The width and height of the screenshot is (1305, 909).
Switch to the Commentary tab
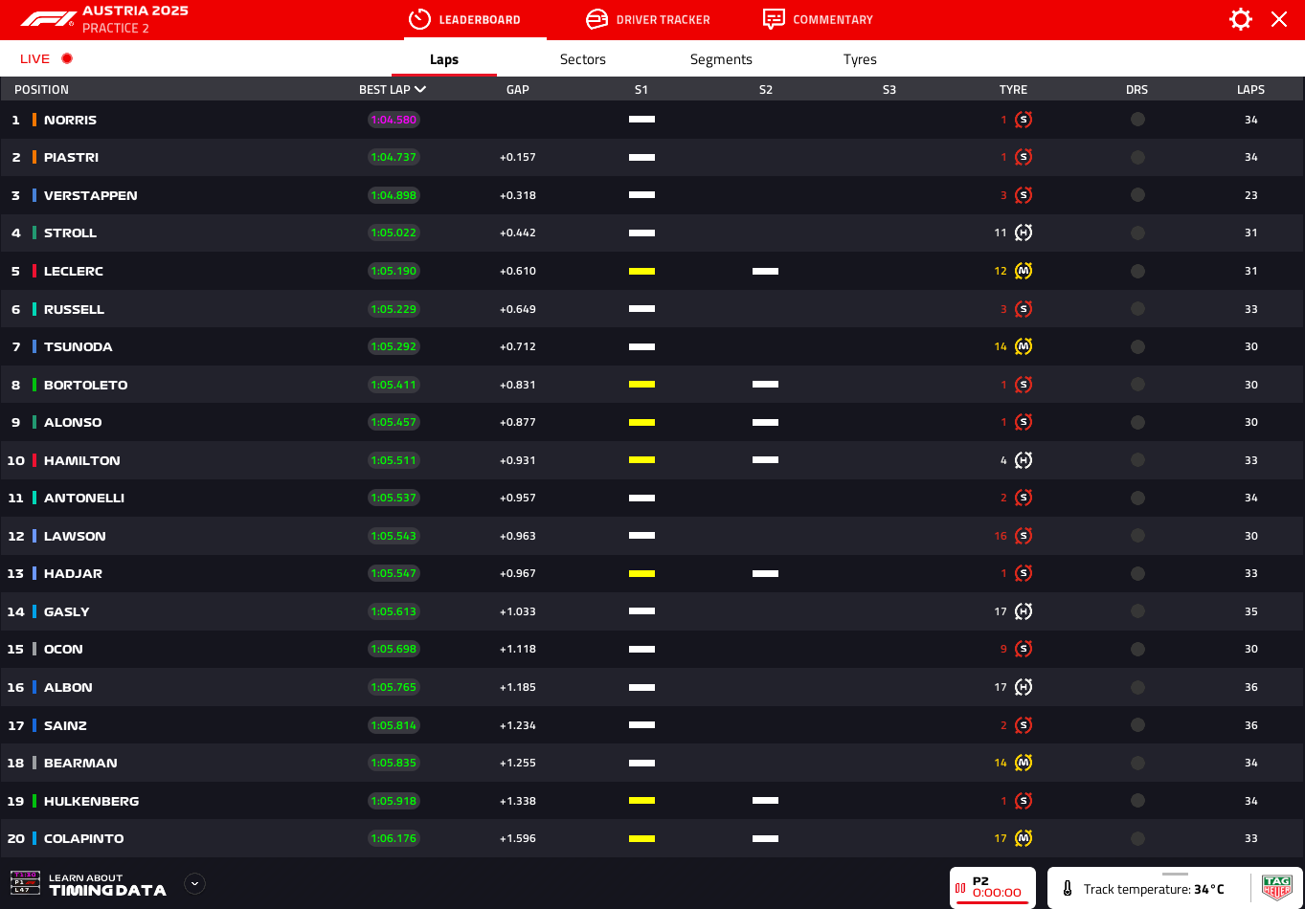[818, 19]
